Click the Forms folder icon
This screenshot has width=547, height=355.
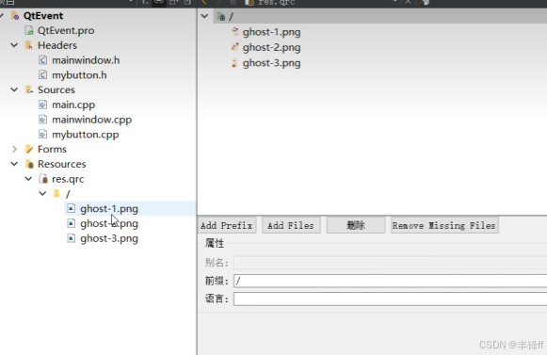[x=29, y=150]
